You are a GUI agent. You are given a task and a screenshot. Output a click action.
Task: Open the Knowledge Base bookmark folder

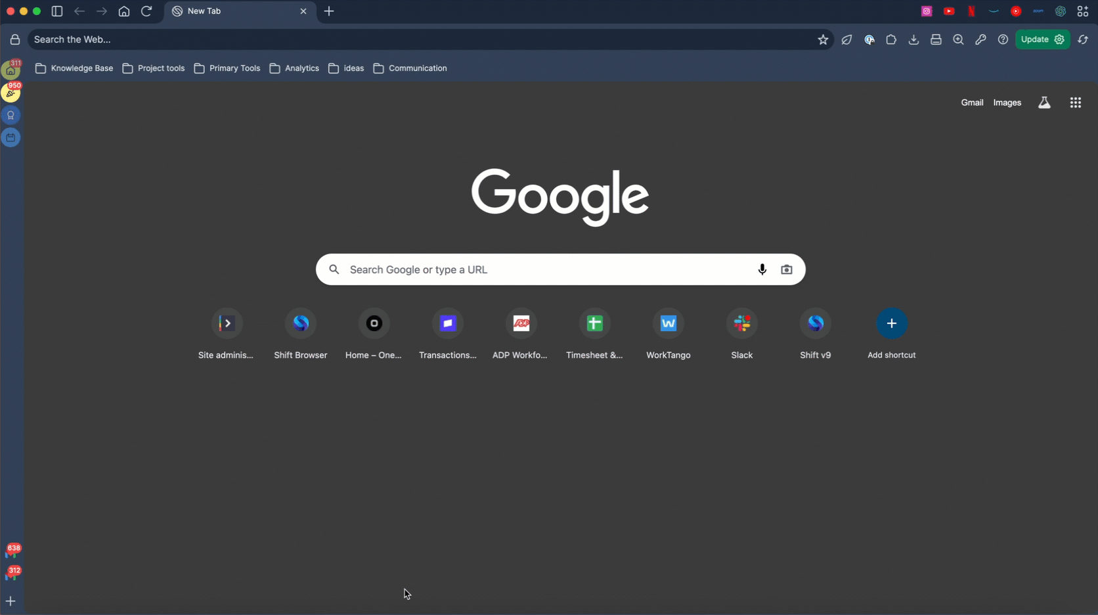coord(74,68)
